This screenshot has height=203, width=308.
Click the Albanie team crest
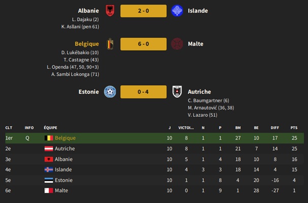[x=110, y=11]
